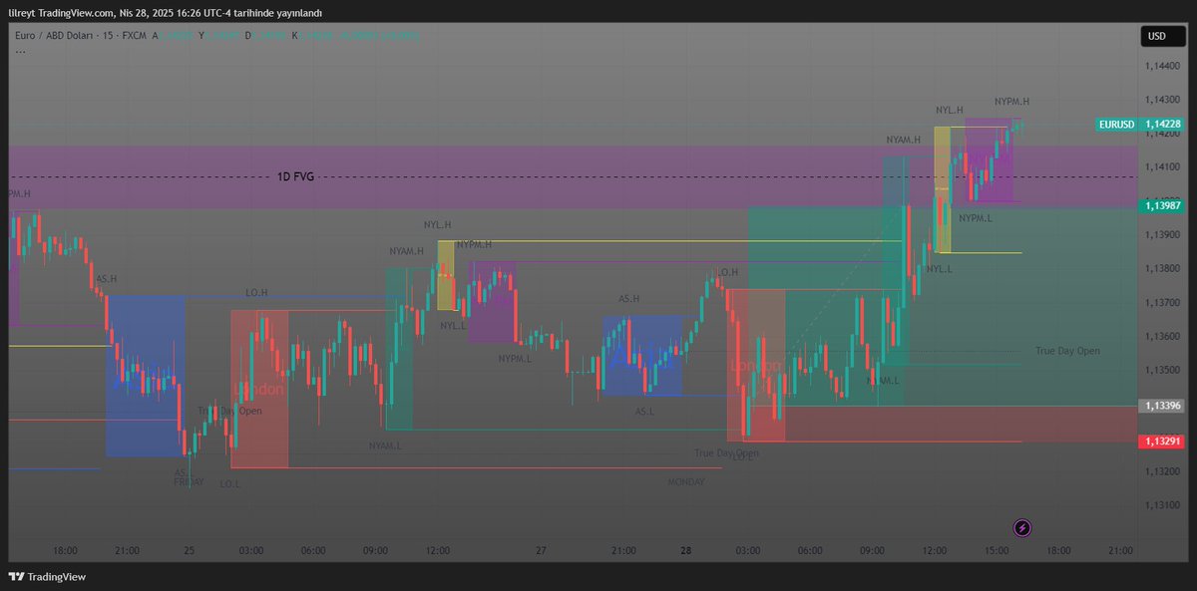
Task: Click the lilreyt published header text
Action: pyautogui.click(x=166, y=13)
